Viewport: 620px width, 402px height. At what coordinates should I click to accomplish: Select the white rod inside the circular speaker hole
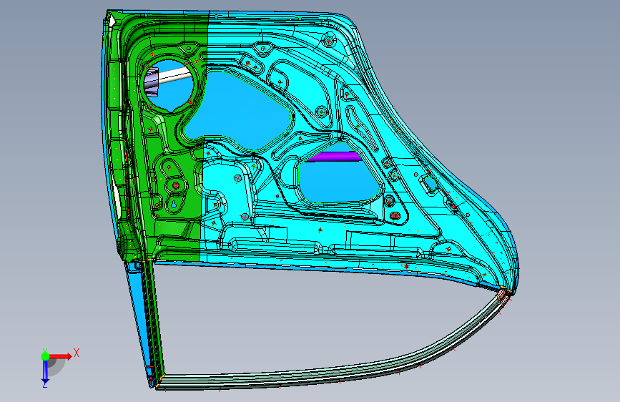click(x=174, y=75)
